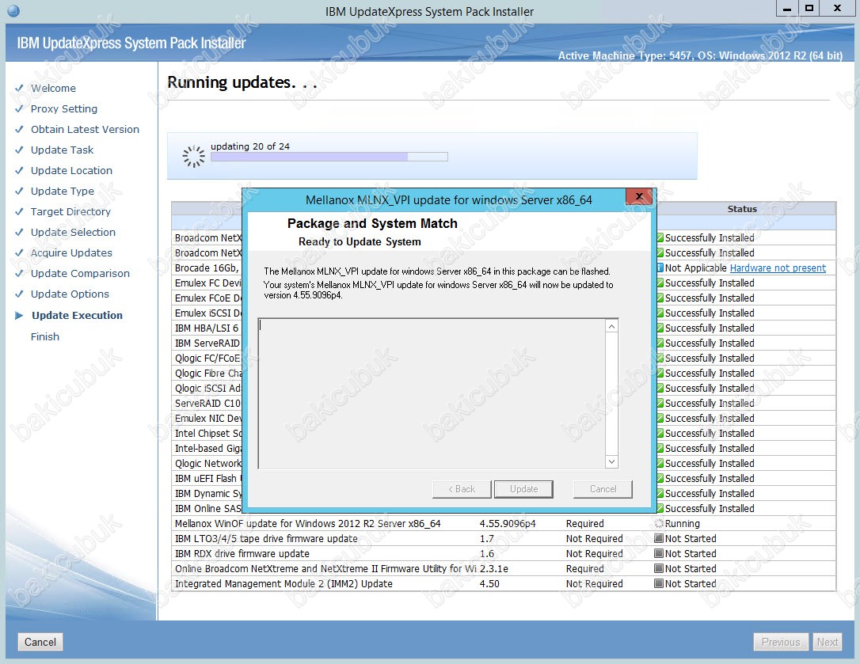Viewport: 860px width, 664px height.
Task: Minimize the installer window
Action: point(787,8)
